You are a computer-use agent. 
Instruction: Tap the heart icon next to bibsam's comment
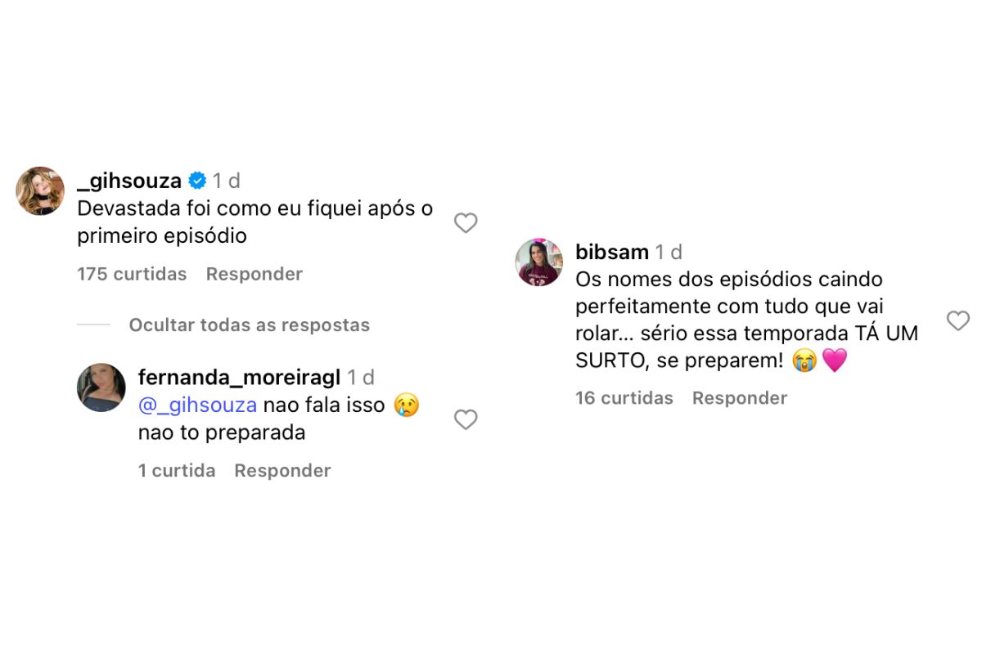[958, 320]
